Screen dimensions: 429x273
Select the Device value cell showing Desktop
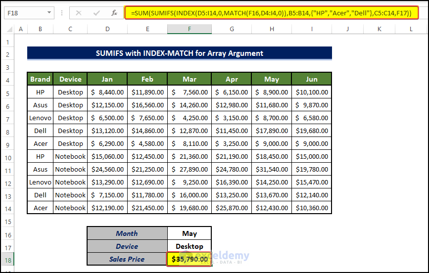coord(190,246)
